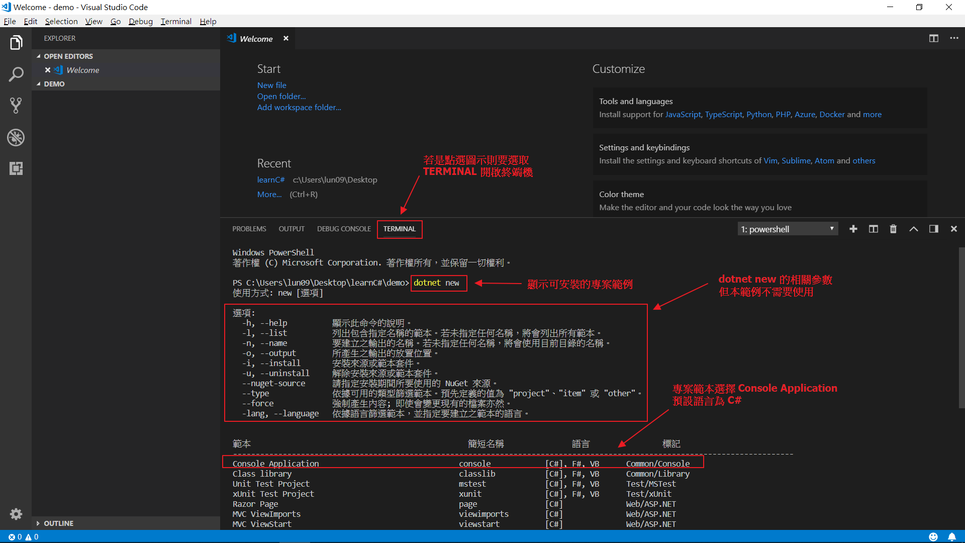
Task: Click the learnC# recent folder link
Action: [270, 180]
